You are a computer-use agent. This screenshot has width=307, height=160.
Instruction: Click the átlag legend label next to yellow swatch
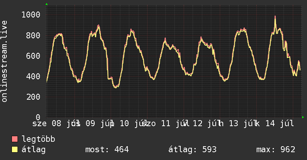(x=34, y=150)
